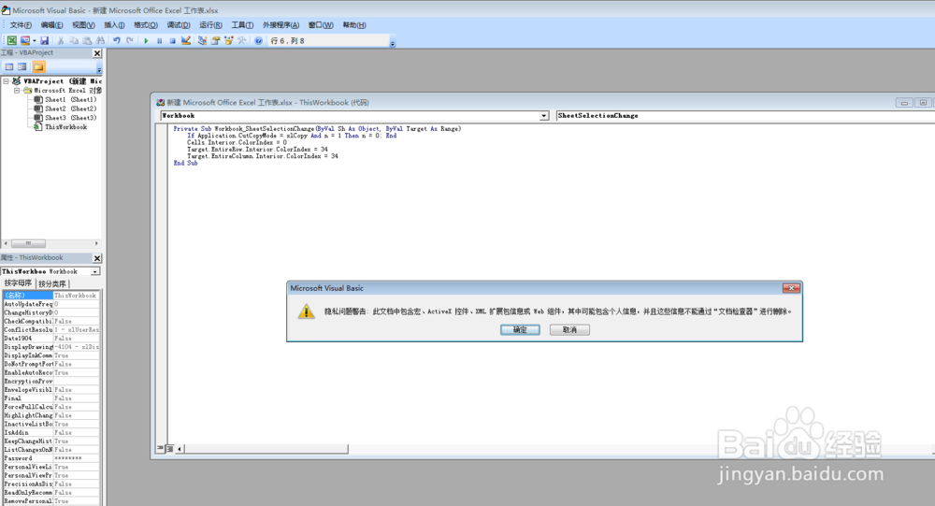Open the 工具(T) menu
The width and height of the screenshot is (935, 506).
(242, 25)
